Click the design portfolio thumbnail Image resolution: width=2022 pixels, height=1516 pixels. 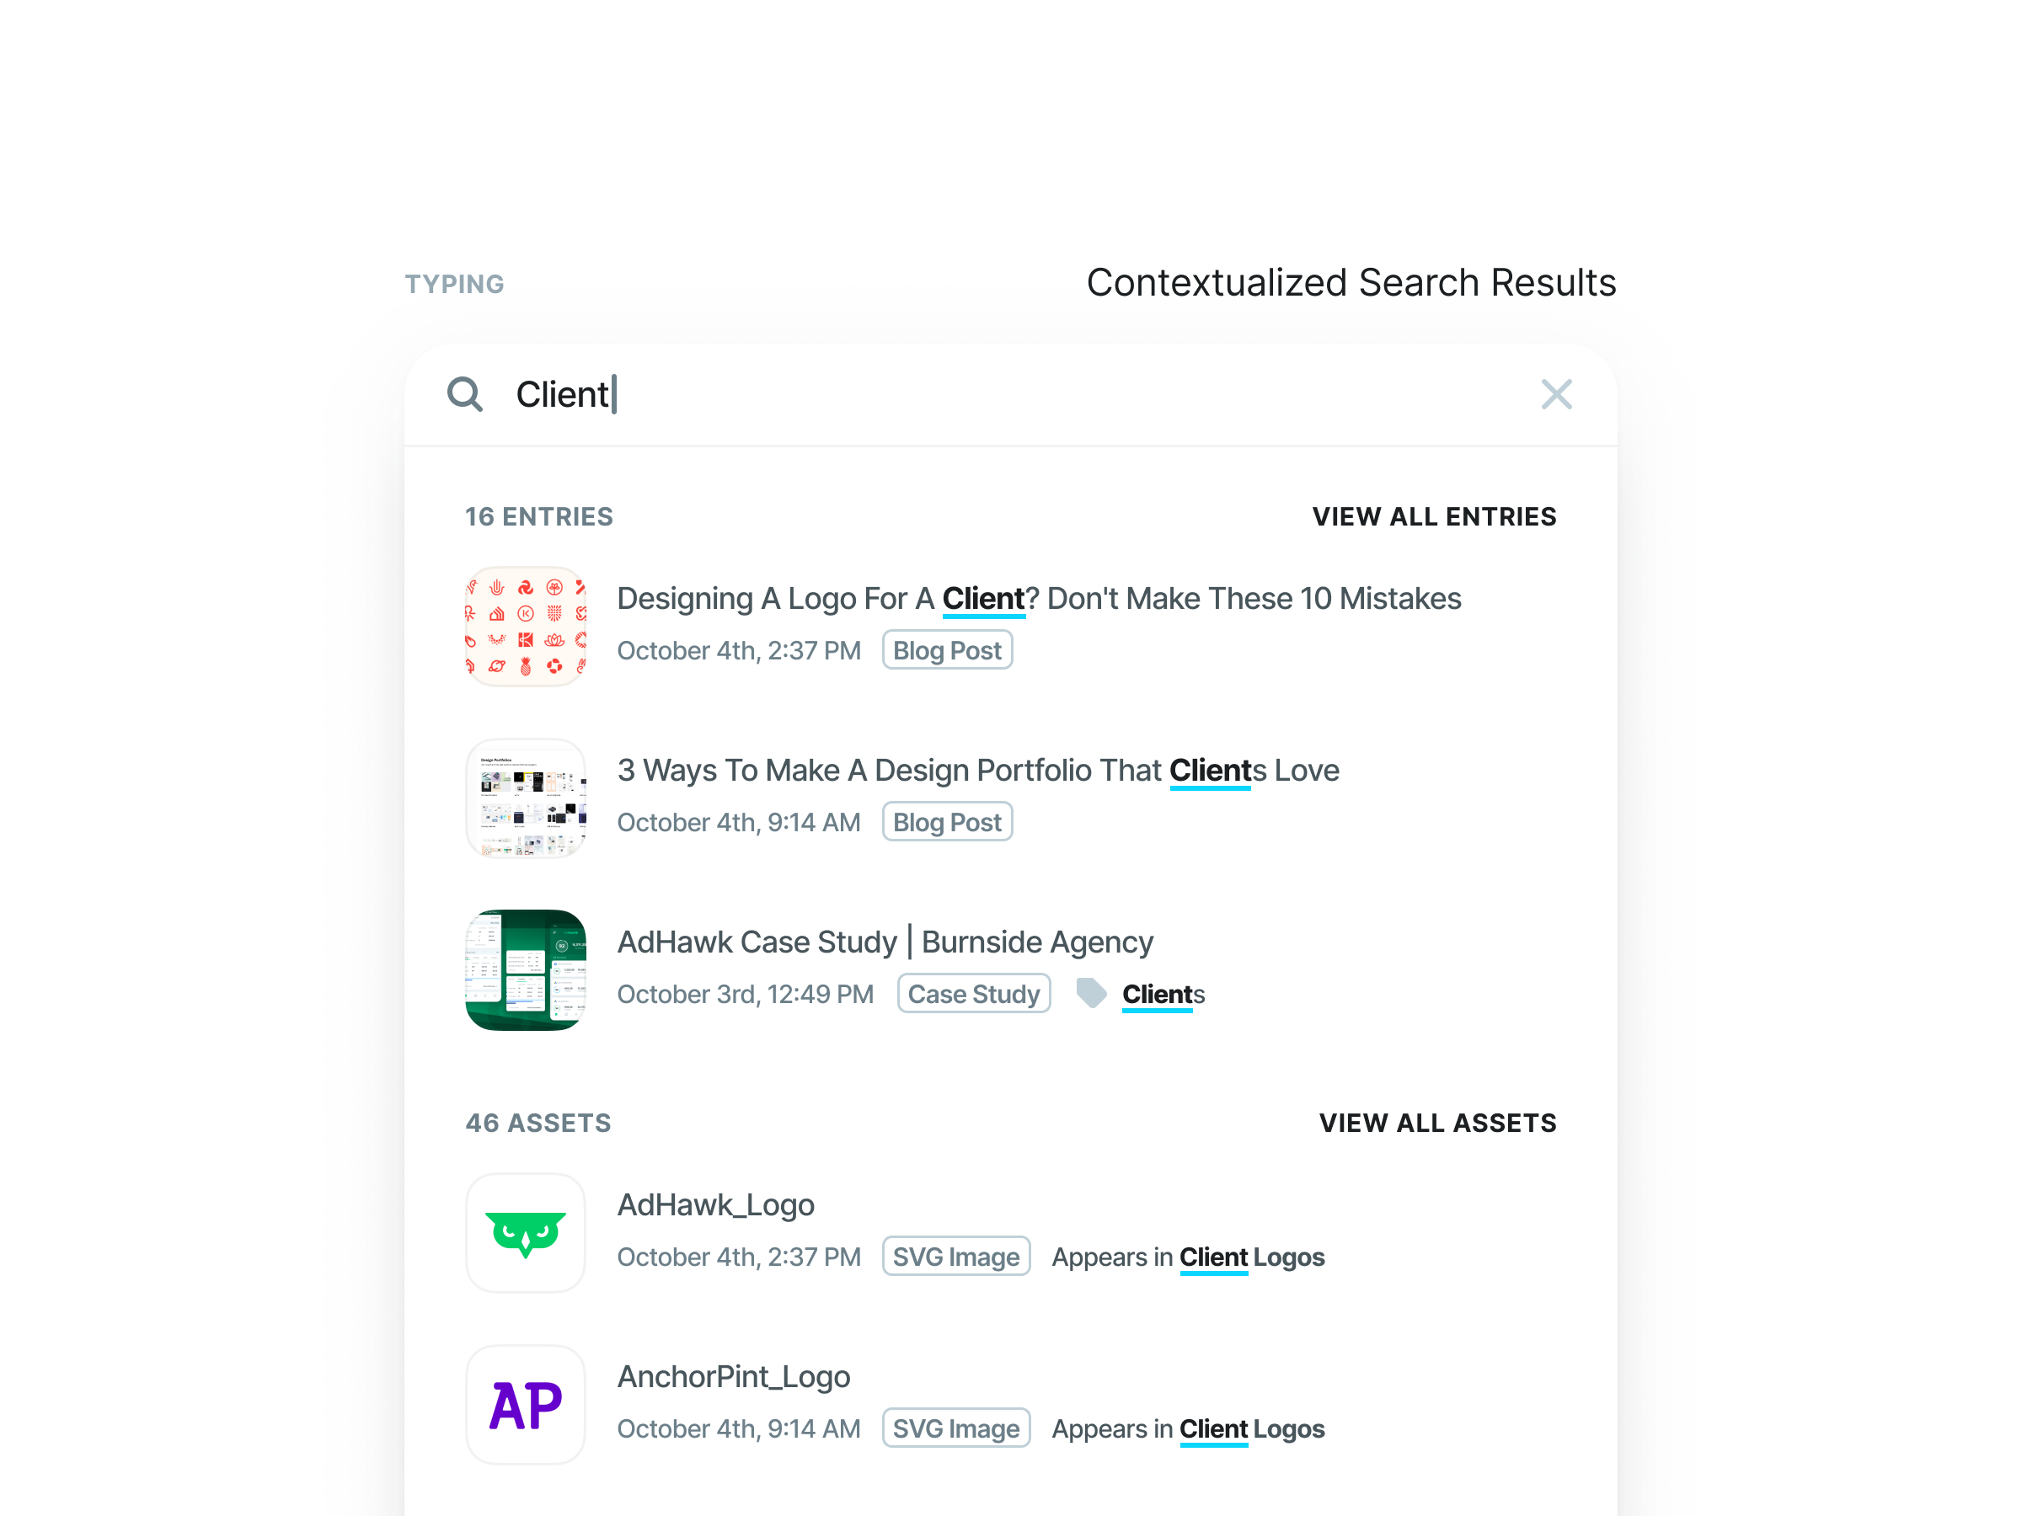coord(526,798)
